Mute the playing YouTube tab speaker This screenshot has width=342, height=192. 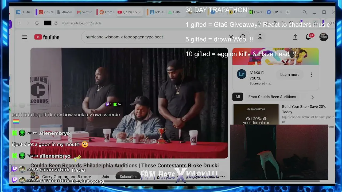click(x=125, y=12)
